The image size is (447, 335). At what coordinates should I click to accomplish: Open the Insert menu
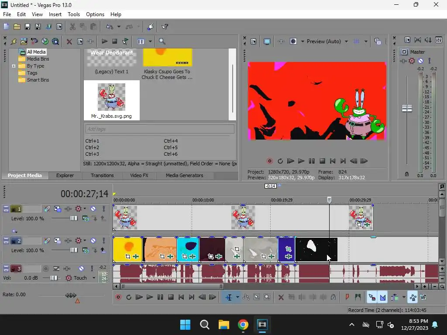click(x=55, y=14)
